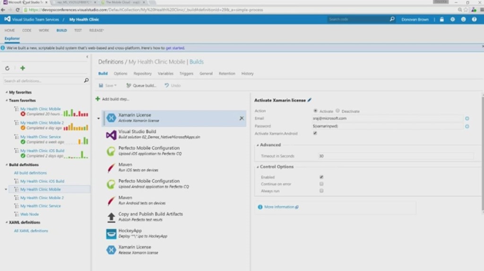
Task: Click the Search all definitions box
Action: [43, 81]
